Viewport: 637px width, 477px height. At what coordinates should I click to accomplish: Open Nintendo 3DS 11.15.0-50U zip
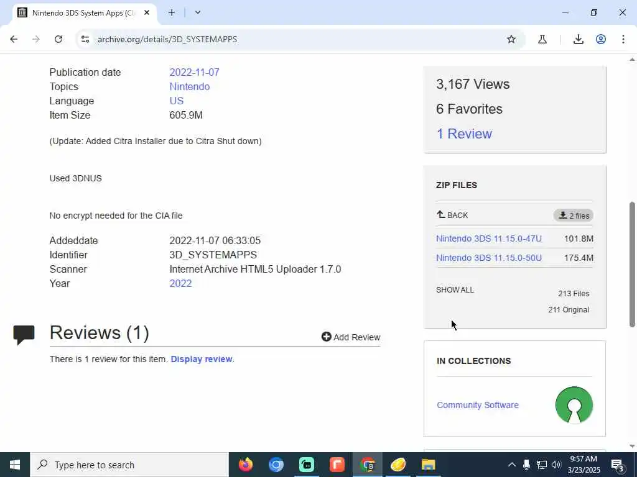coord(489,258)
